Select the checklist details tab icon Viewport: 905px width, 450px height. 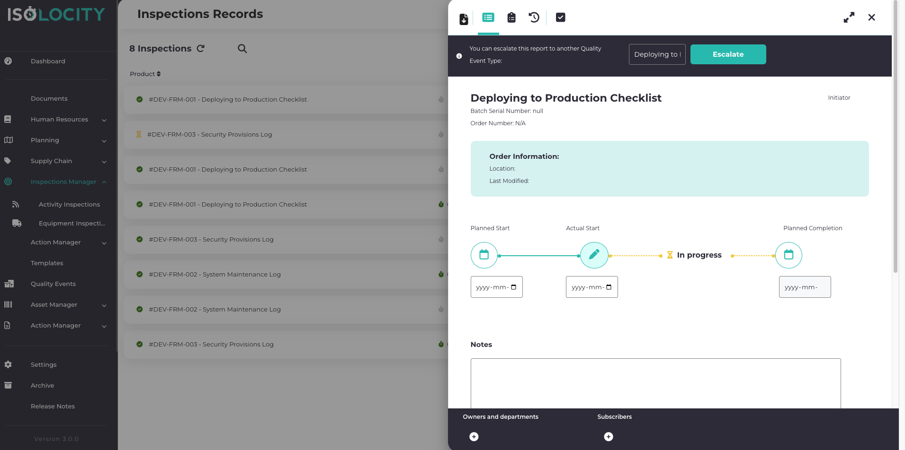[x=488, y=17]
